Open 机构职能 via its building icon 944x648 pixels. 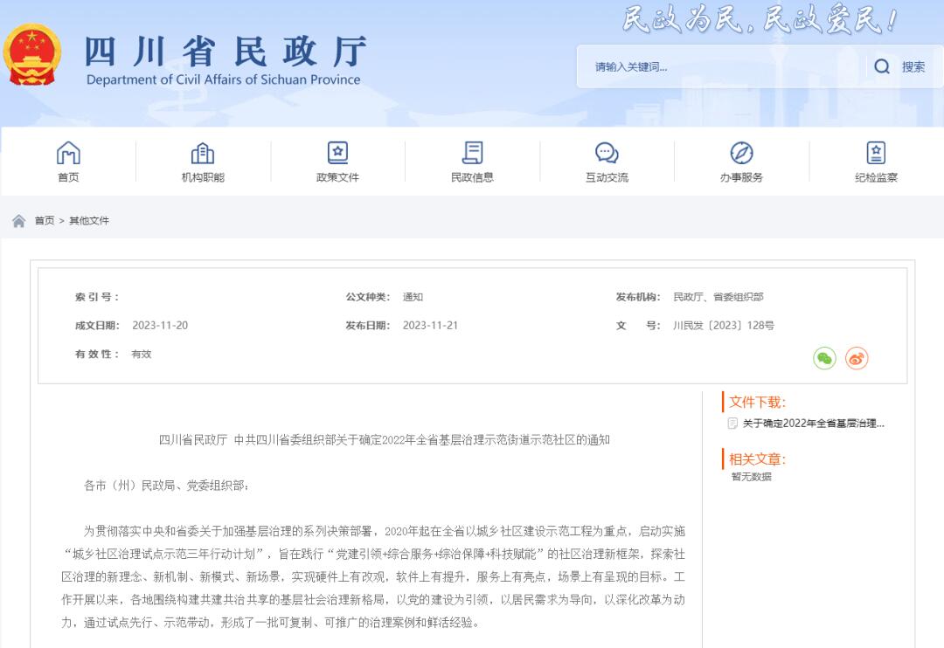coord(203,153)
